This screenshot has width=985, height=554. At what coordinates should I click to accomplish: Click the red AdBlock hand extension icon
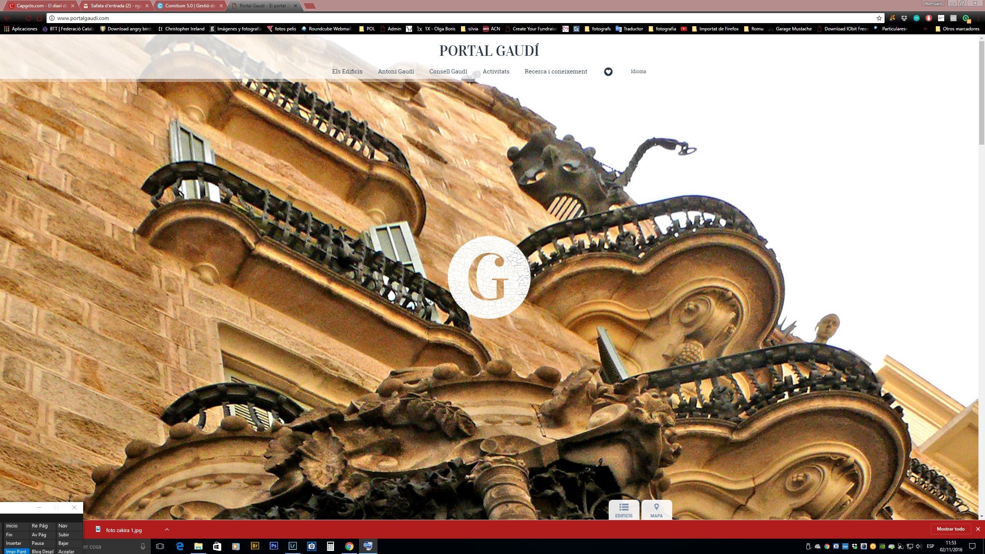928,18
